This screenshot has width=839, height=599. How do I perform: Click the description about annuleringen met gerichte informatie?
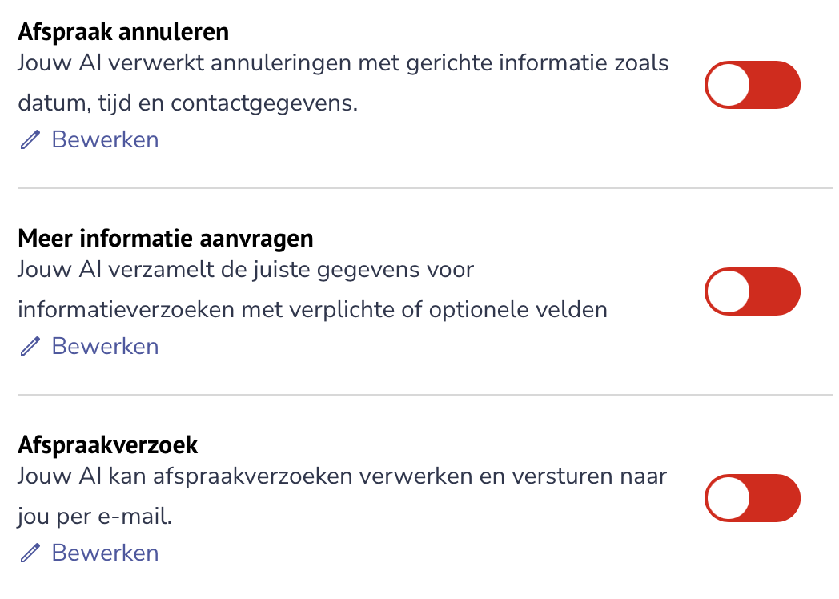[x=343, y=83]
